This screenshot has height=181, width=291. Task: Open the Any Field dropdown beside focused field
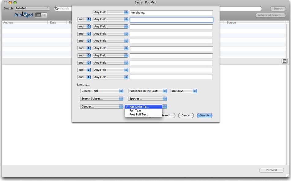coord(110,19)
